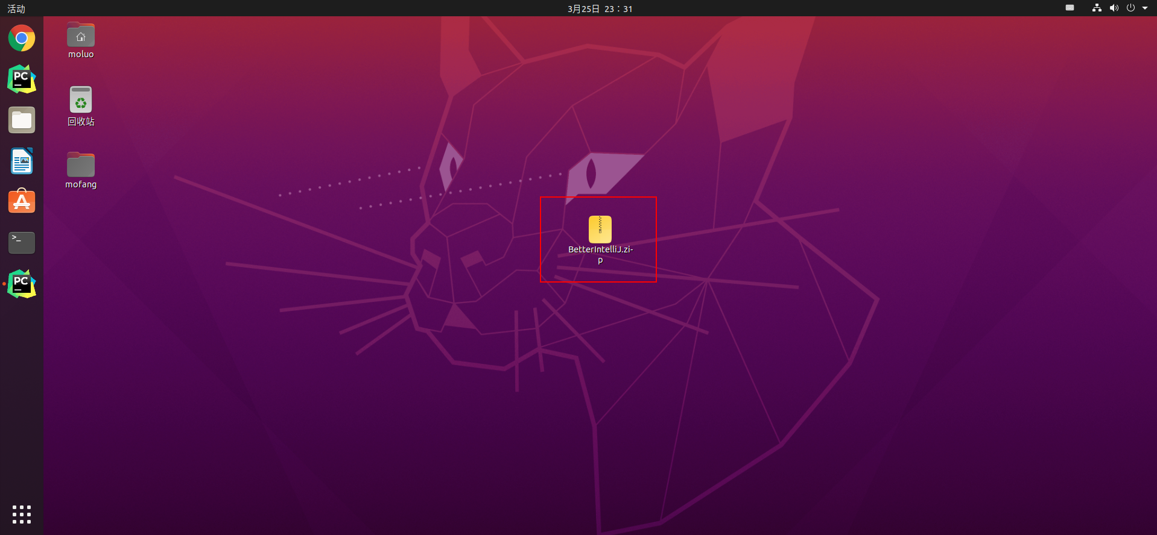Switch to the running PyCharm below Terminal
This screenshot has height=535, width=1157.
tap(22, 284)
